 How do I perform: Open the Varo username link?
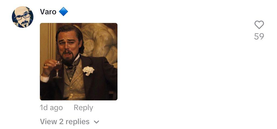point(48,12)
